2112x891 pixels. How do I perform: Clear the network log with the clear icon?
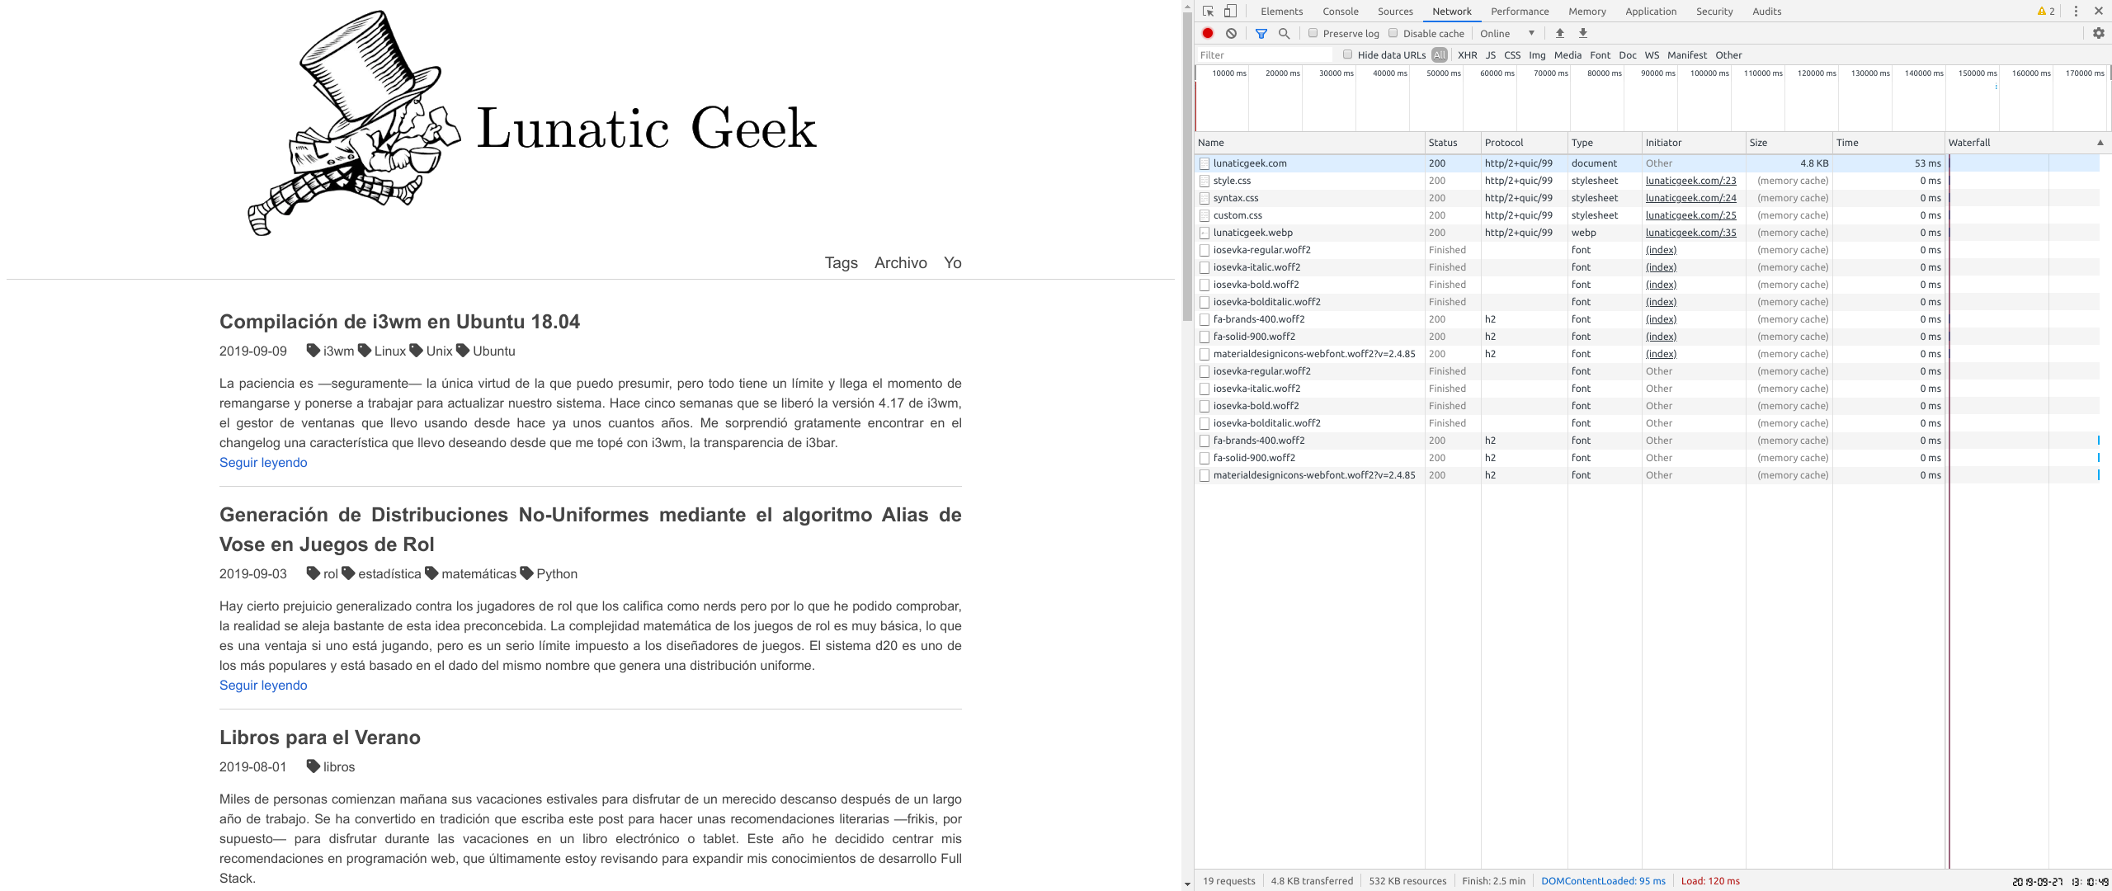tap(1231, 33)
